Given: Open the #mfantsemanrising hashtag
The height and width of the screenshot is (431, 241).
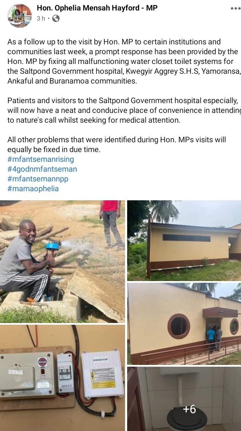Looking at the screenshot, I should 41,159.
